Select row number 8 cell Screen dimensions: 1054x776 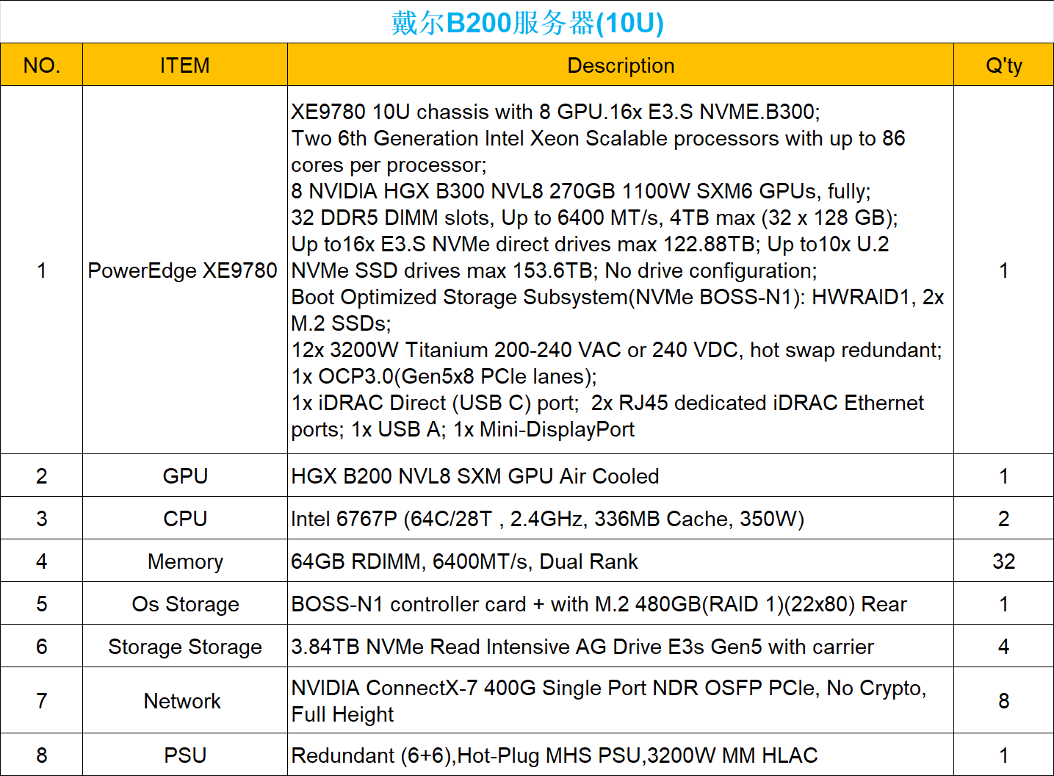(42, 755)
